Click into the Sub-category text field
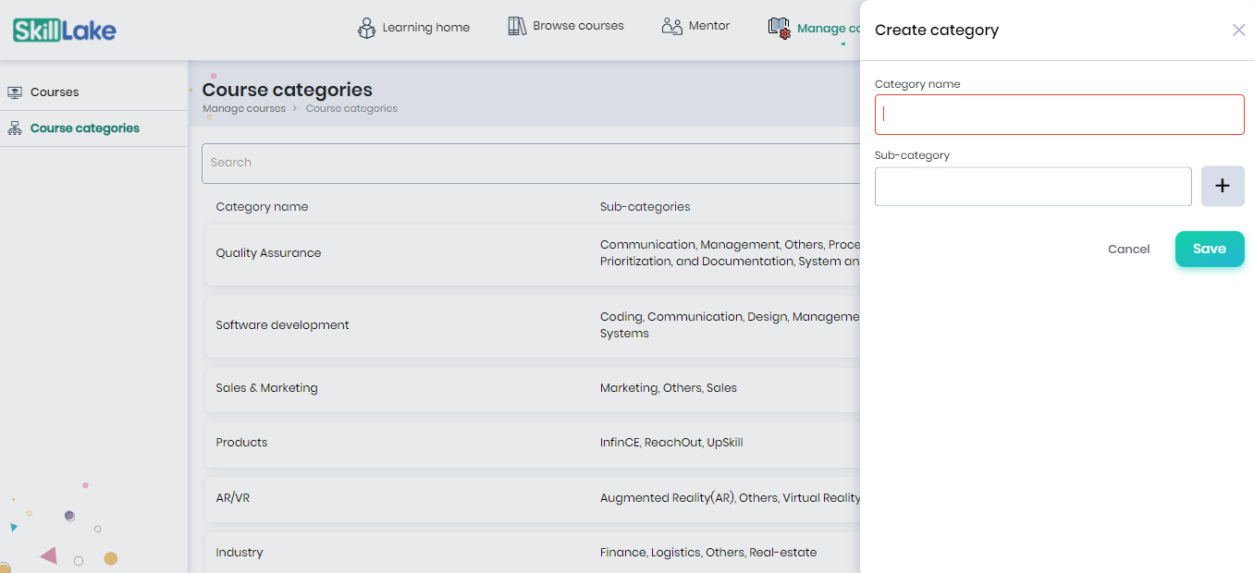Screen dimensions: 1254x573 point(1032,187)
